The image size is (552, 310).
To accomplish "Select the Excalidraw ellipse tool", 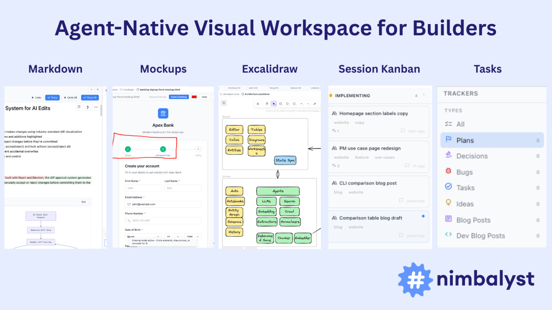I will click(x=294, y=104).
